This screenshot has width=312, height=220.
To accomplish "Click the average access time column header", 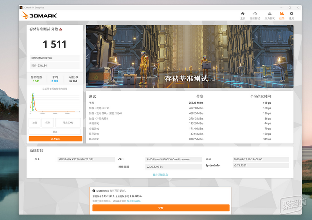I will 260,96.
